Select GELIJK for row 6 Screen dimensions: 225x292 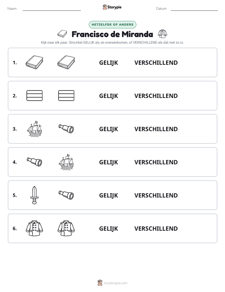pos(109,228)
